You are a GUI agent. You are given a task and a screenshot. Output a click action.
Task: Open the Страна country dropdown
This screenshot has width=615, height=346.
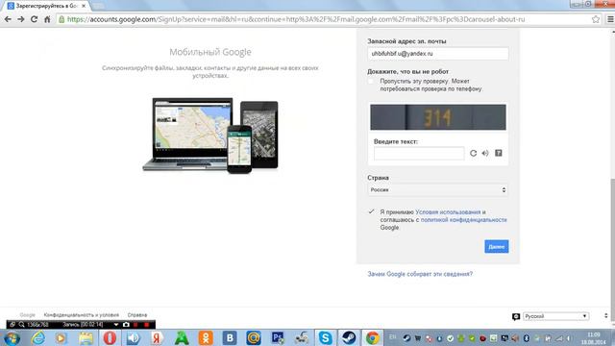coord(438,190)
